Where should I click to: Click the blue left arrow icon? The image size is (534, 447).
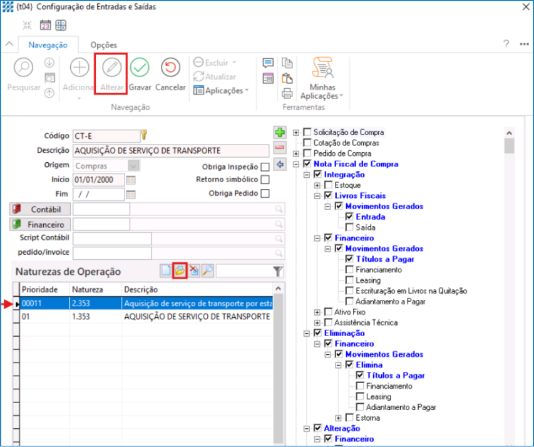pyautogui.click(x=280, y=163)
